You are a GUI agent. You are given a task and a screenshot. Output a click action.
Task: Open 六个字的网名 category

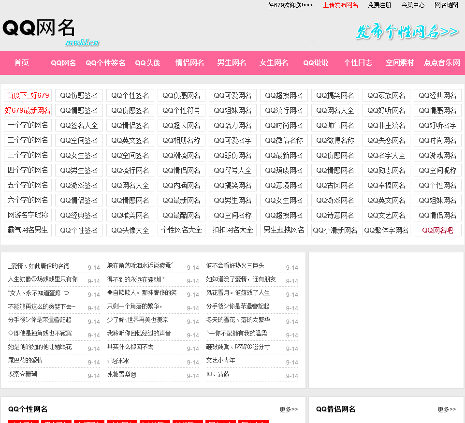28,200
